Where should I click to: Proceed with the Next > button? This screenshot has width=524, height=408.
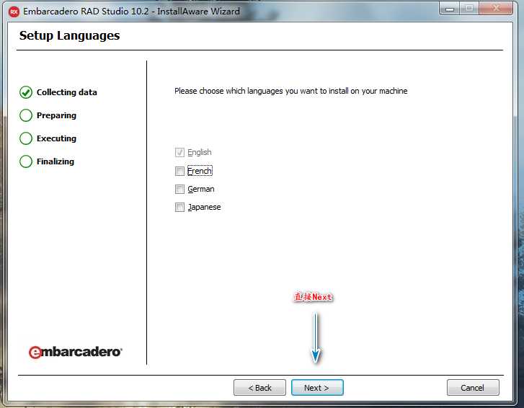pos(317,388)
